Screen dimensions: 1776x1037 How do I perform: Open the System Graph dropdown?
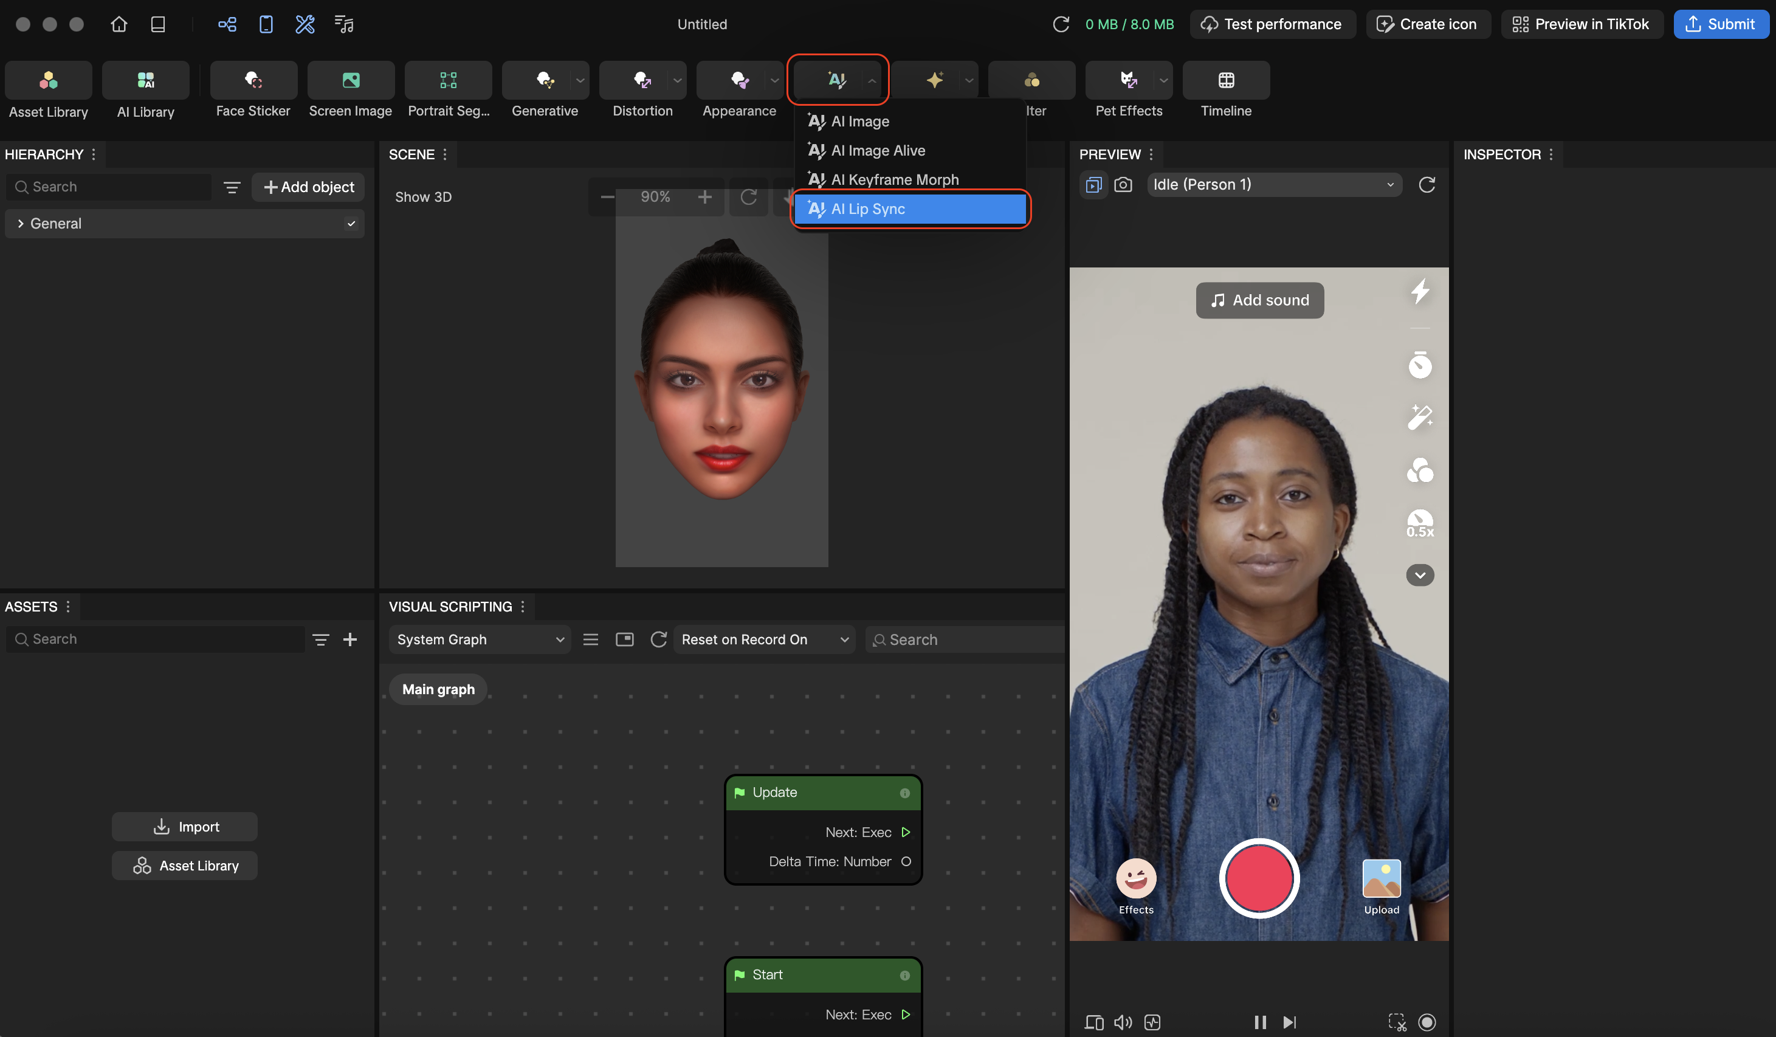(479, 639)
